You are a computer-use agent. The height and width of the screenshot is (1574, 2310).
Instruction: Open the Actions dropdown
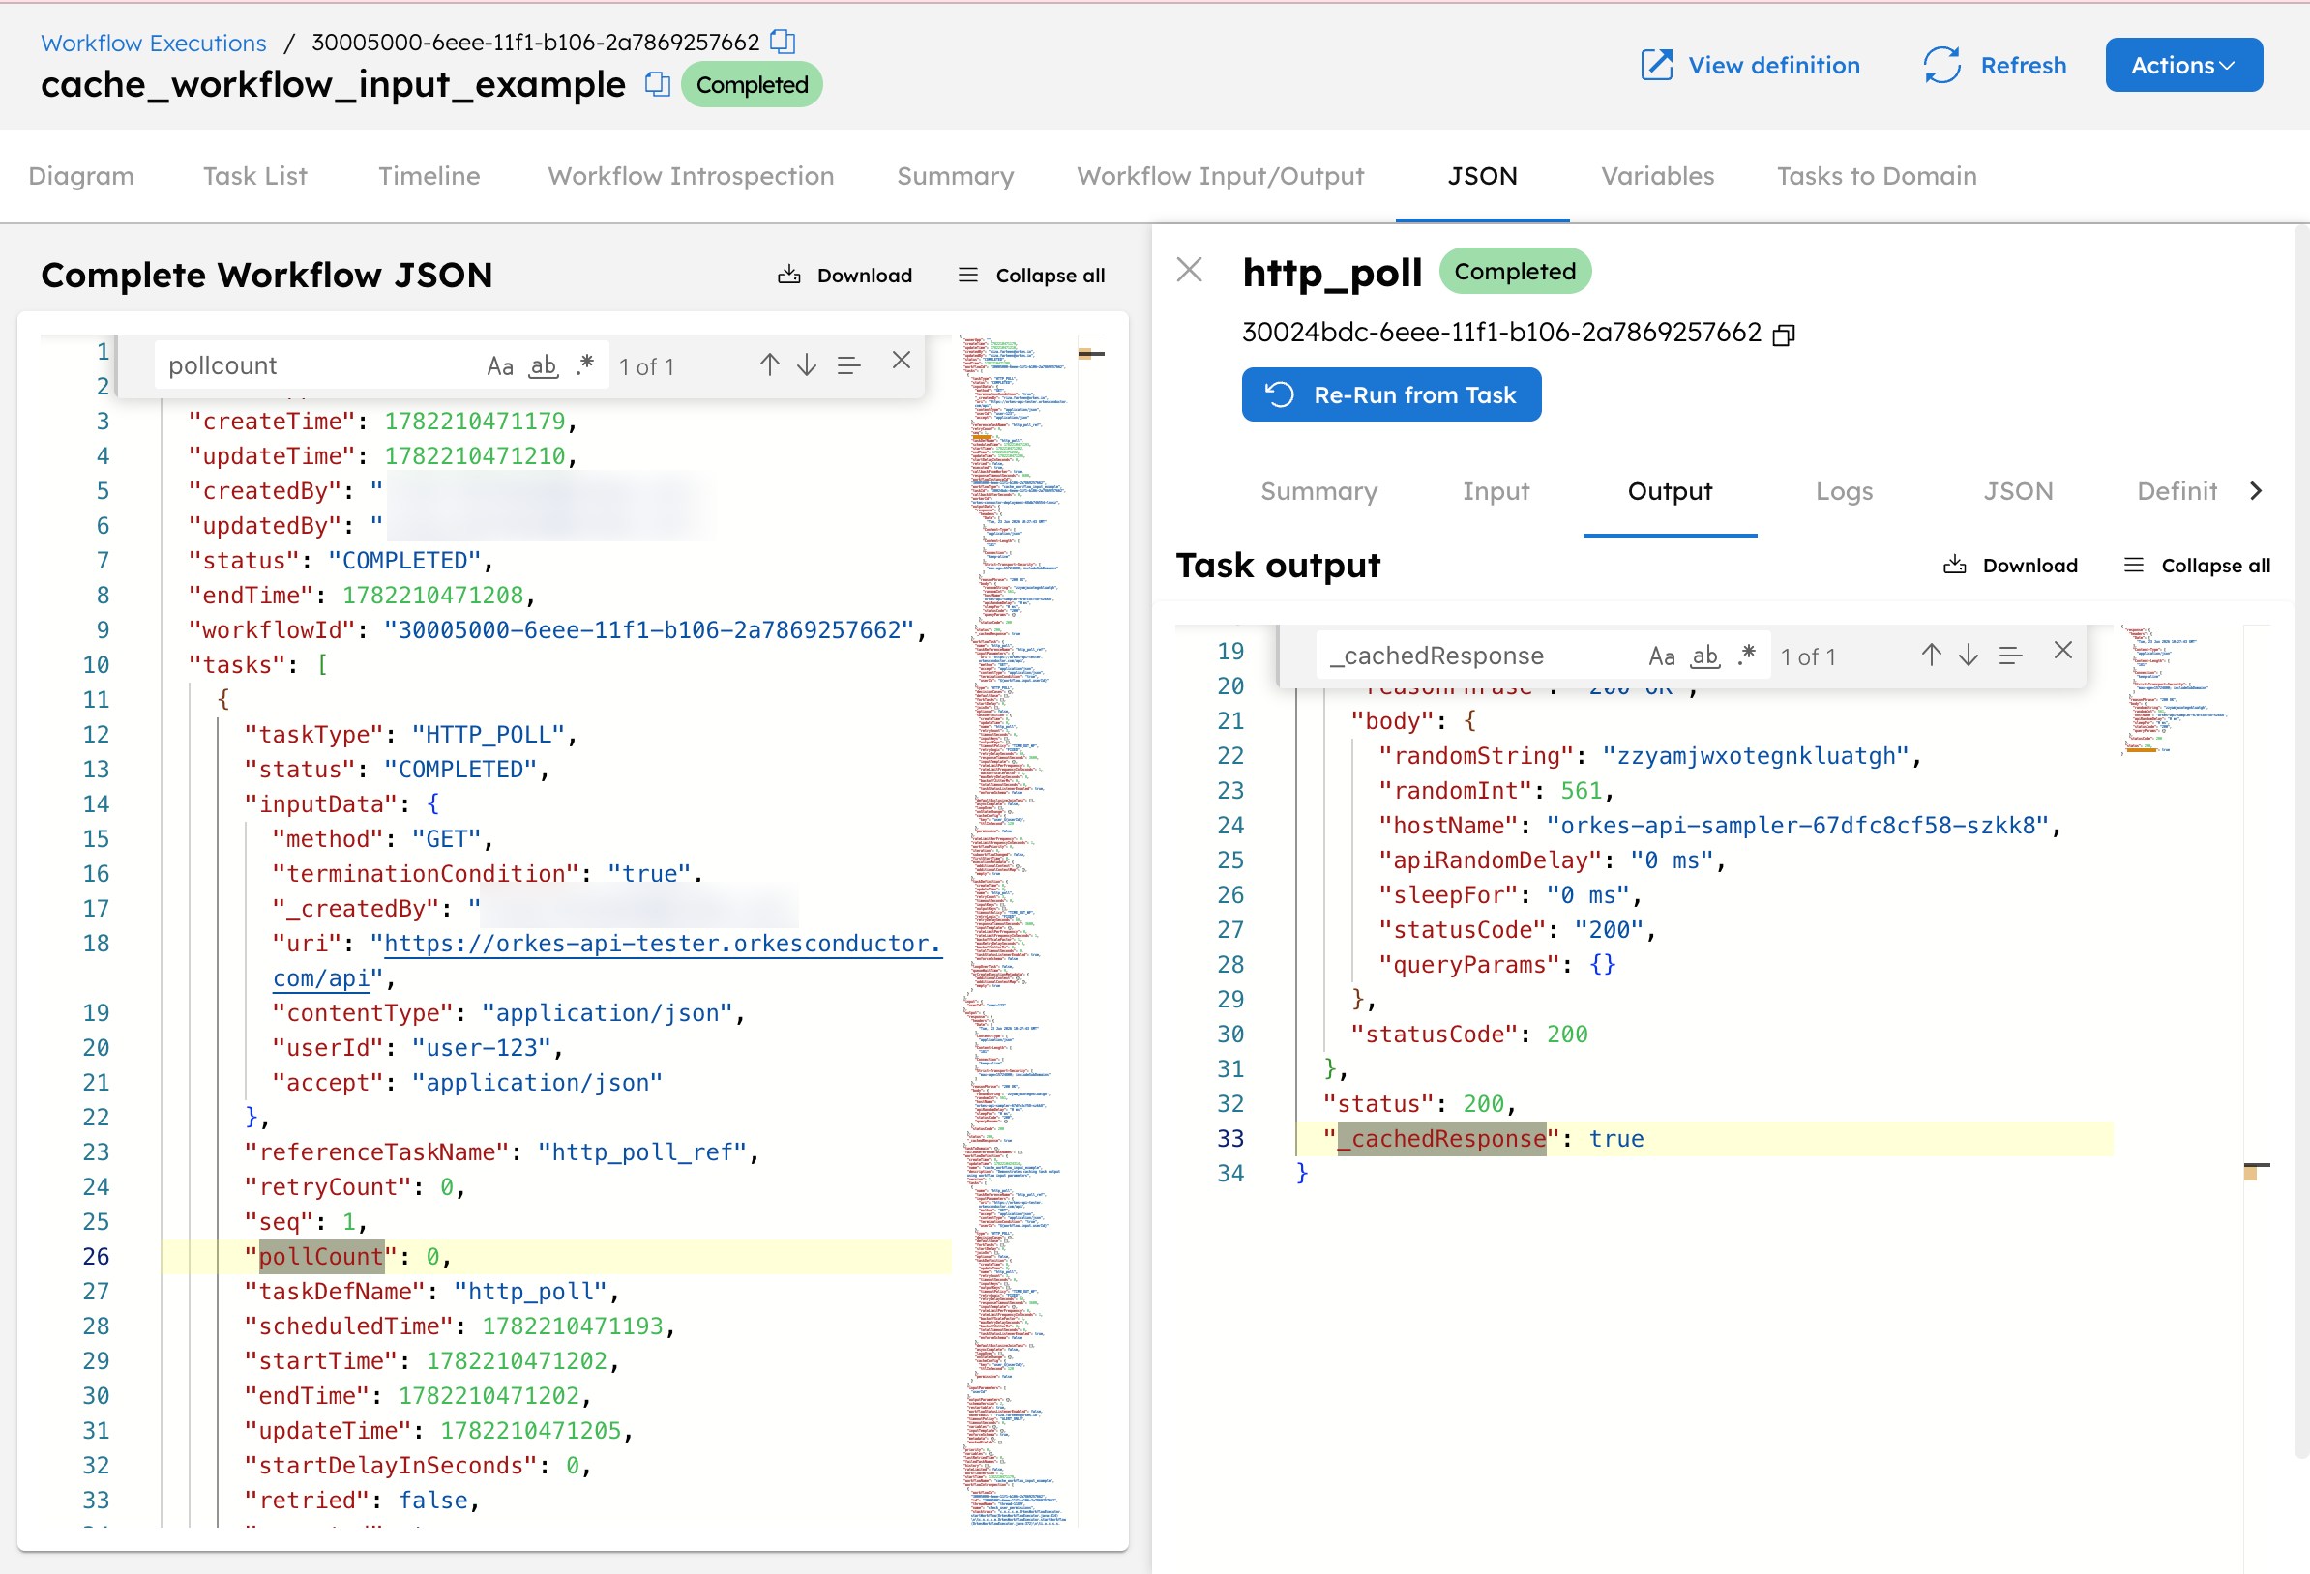[x=2182, y=66]
